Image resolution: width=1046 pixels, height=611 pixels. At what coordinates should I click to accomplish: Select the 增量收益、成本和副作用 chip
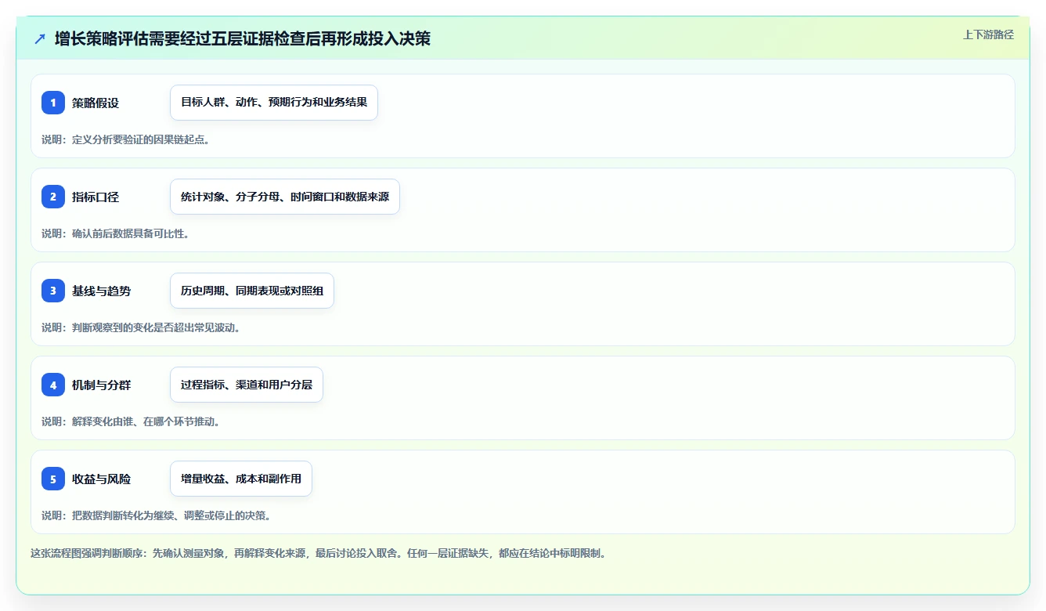[x=241, y=479]
